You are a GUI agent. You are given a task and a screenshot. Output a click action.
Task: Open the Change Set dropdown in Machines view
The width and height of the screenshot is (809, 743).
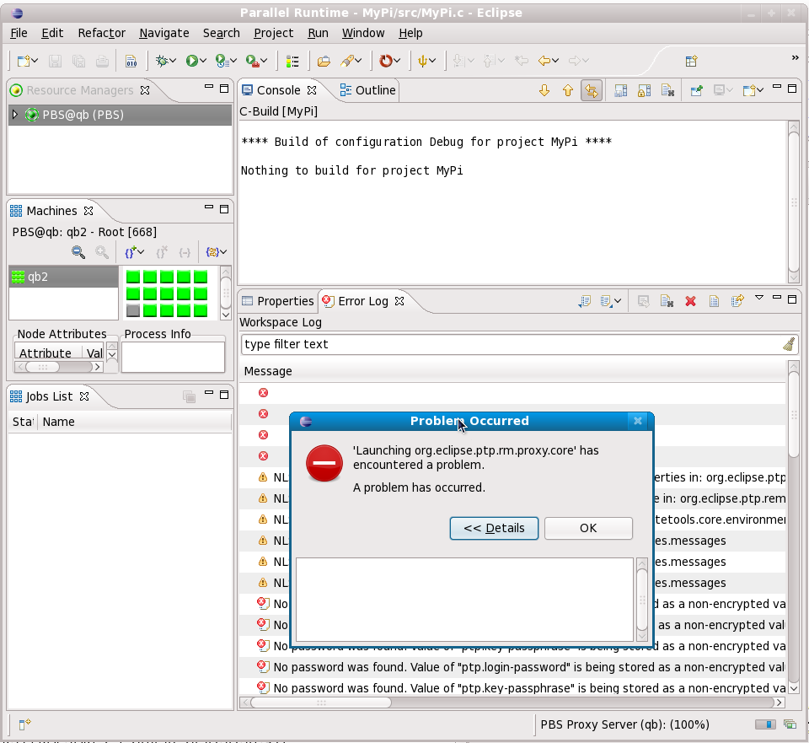(223, 252)
